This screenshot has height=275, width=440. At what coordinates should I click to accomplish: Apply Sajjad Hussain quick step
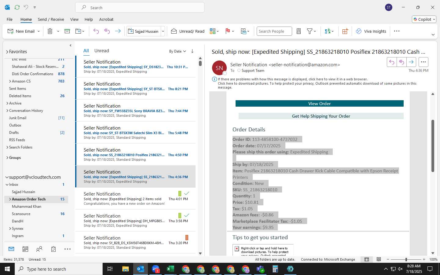pyautogui.click(x=143, y=31)
